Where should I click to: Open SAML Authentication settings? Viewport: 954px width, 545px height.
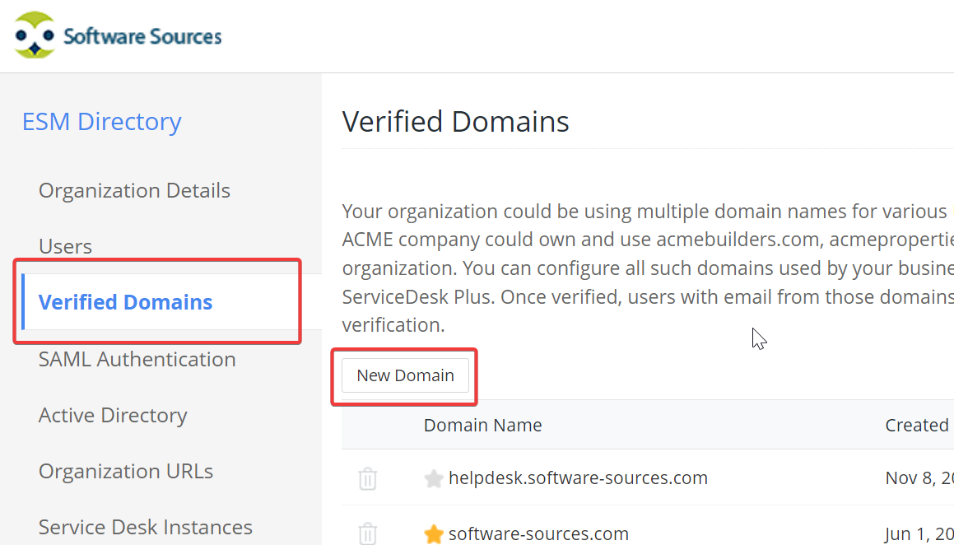pyautogui.click(x=137, y=359)
